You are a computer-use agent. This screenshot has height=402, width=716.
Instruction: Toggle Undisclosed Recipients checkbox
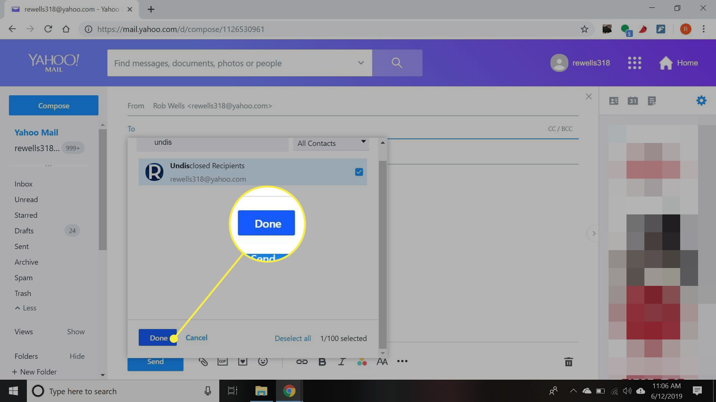coord(359,172)
